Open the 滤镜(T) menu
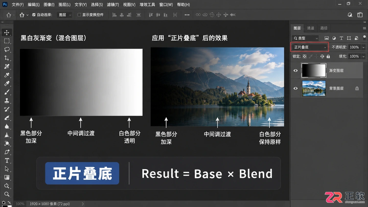368x207 pixels. [113, 5]
